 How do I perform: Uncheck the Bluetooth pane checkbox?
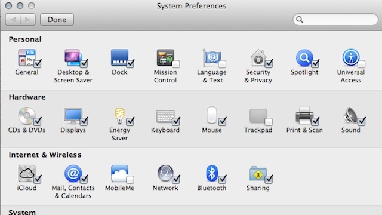coord(222,179)
